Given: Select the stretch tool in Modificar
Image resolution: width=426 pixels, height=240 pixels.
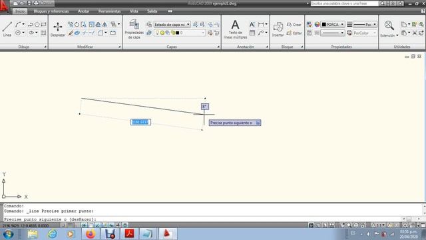Looking at the screenshot, I should (83, 25).
